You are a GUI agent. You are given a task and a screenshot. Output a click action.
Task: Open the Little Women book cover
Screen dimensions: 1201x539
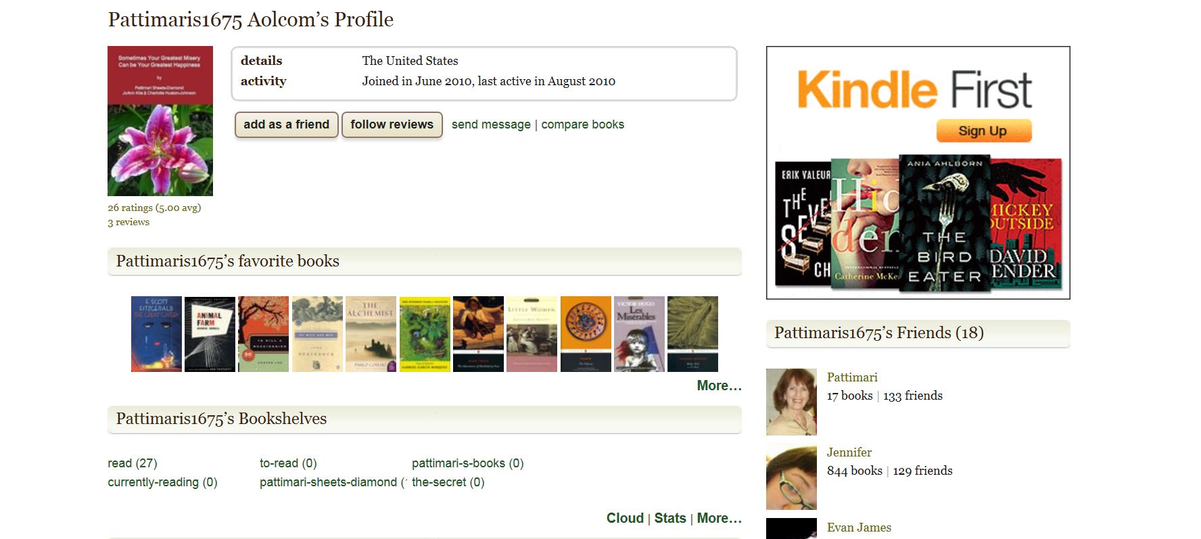click(532, 334)
